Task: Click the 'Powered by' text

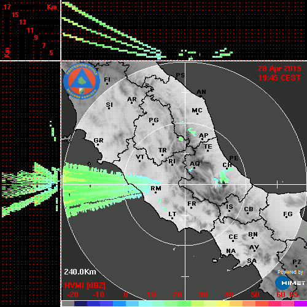Action: (x=290, y=272)
